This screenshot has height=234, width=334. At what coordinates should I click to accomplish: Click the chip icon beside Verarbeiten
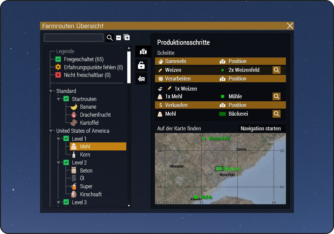tap(161, 79)
